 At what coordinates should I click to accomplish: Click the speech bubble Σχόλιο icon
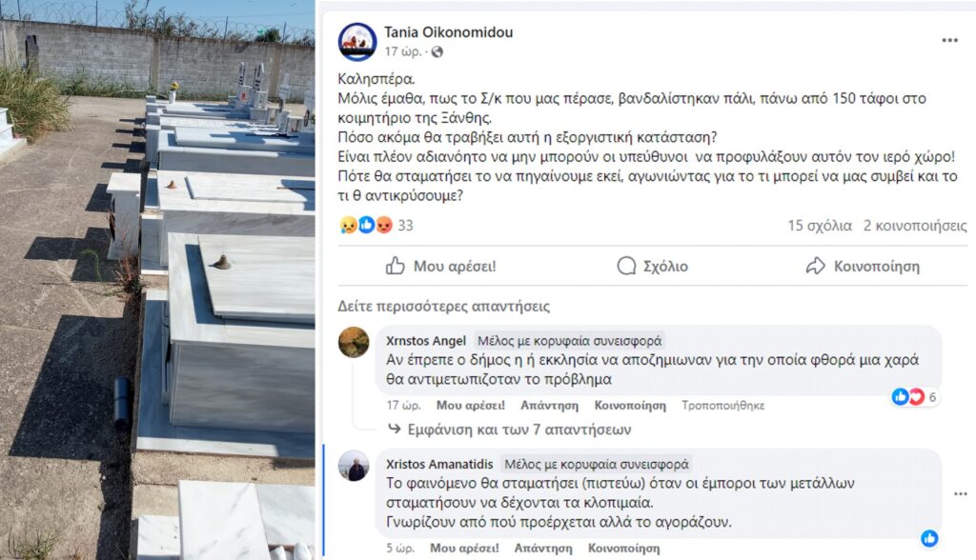(626, 267)
